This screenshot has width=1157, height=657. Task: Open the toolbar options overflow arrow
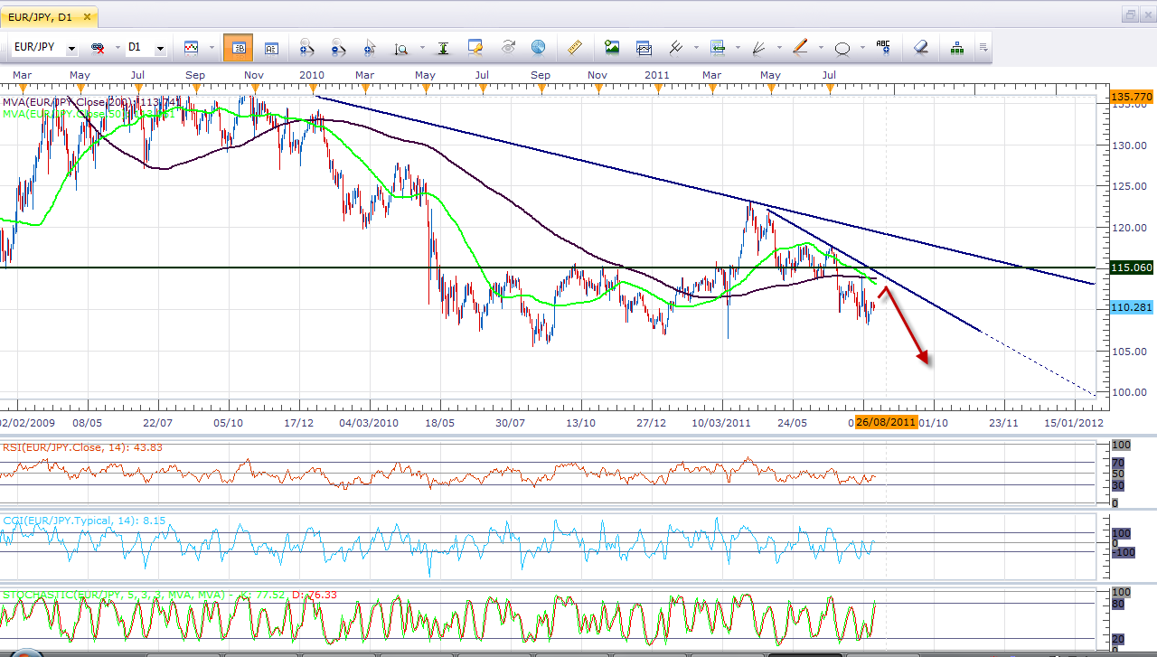click(983, 48)
